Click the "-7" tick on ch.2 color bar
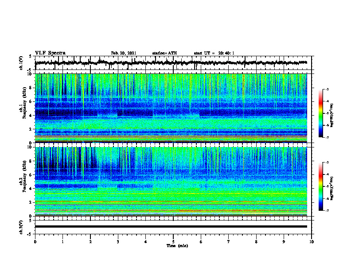The height and width of the screenshot is (271, 351). [x=327, y=211]
